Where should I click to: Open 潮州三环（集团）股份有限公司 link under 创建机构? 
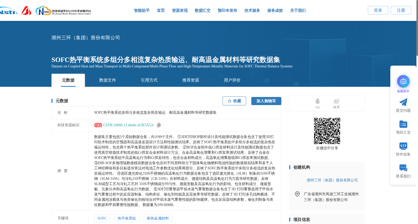[332, 180]
